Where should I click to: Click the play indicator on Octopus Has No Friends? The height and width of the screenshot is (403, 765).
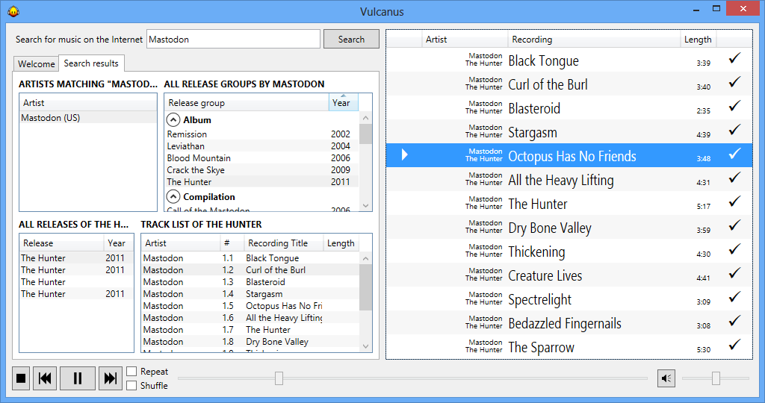click(x=404, y=155)
